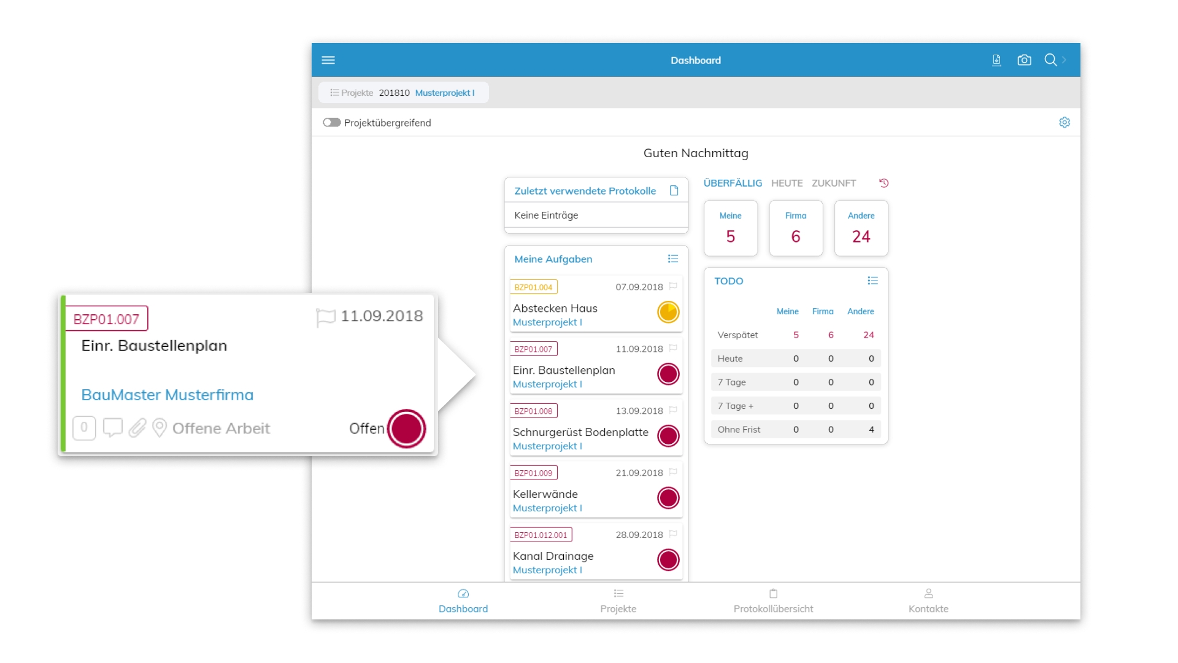Open Projekte in bottom navigation
The width and height of the screenshot is (1178, 663).
(x=618, y=601)
